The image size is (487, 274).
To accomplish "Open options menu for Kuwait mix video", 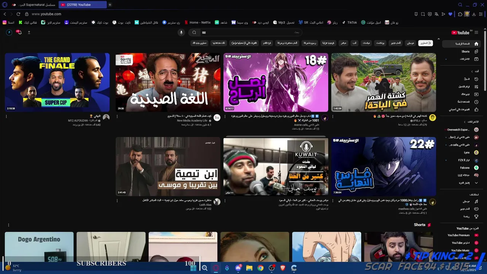I will point(225,201).
